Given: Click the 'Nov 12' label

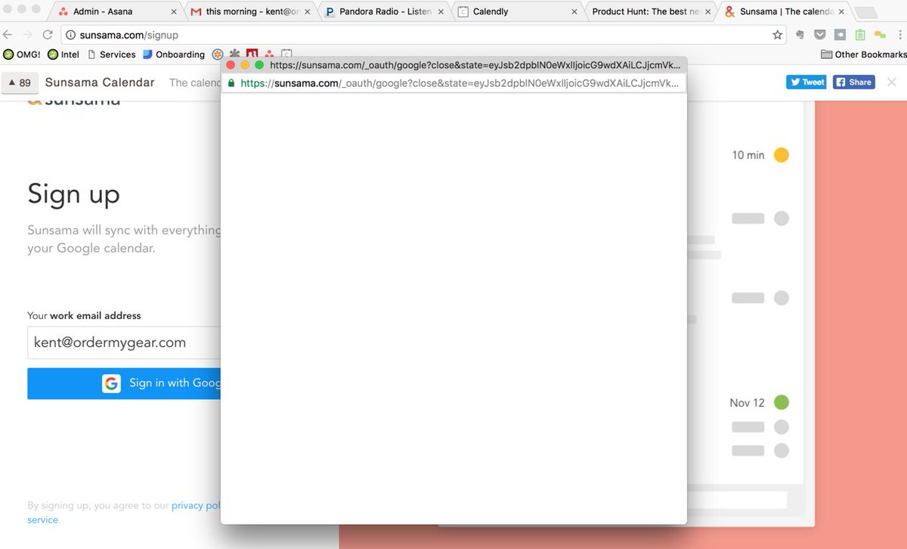Looking at the screenshot, I should click(x=747, y=402).
